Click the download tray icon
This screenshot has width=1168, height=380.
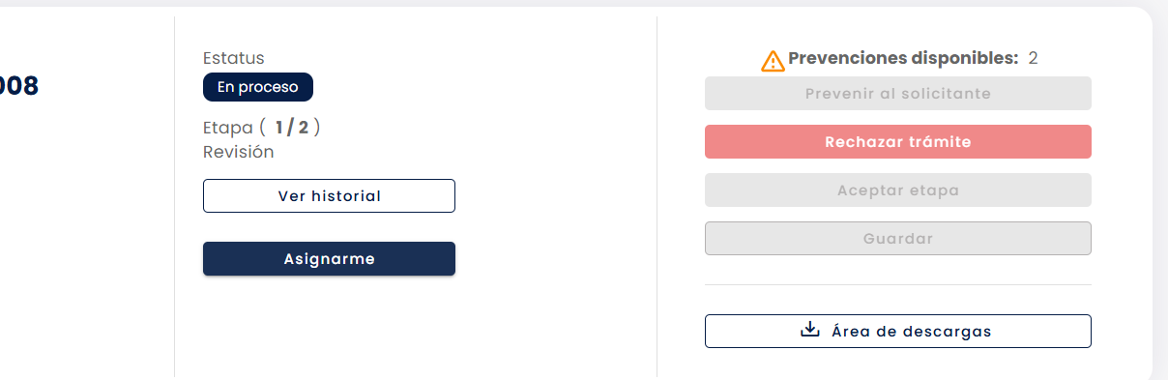coord(810,330)
